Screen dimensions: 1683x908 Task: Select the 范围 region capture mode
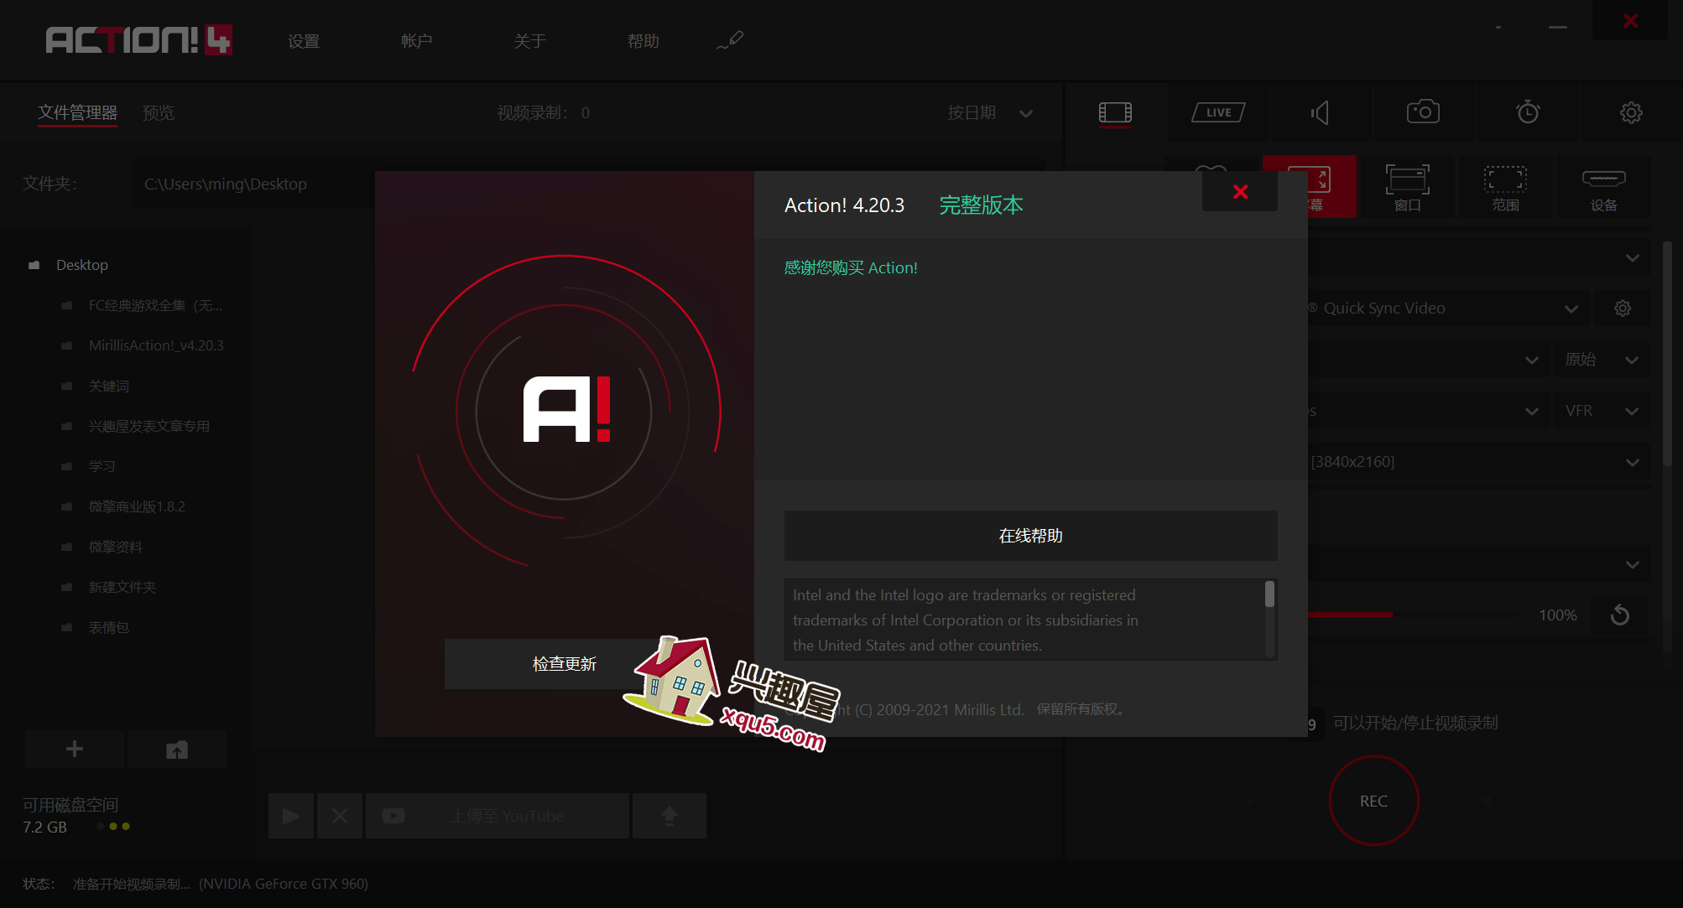(1505, 188)
